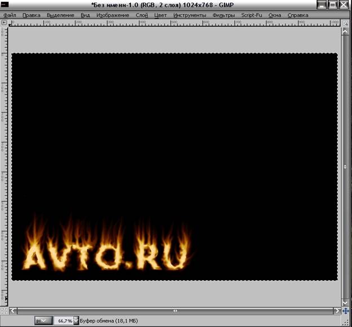Image resolution: width=352 pixels, height=327 pixels.
Task: Open the Изображение menu
Action: [x=113, y=15]
